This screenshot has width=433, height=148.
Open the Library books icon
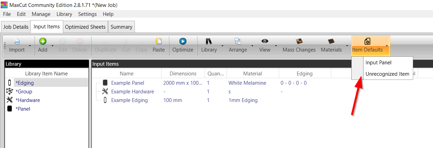[x=209, y=42]
